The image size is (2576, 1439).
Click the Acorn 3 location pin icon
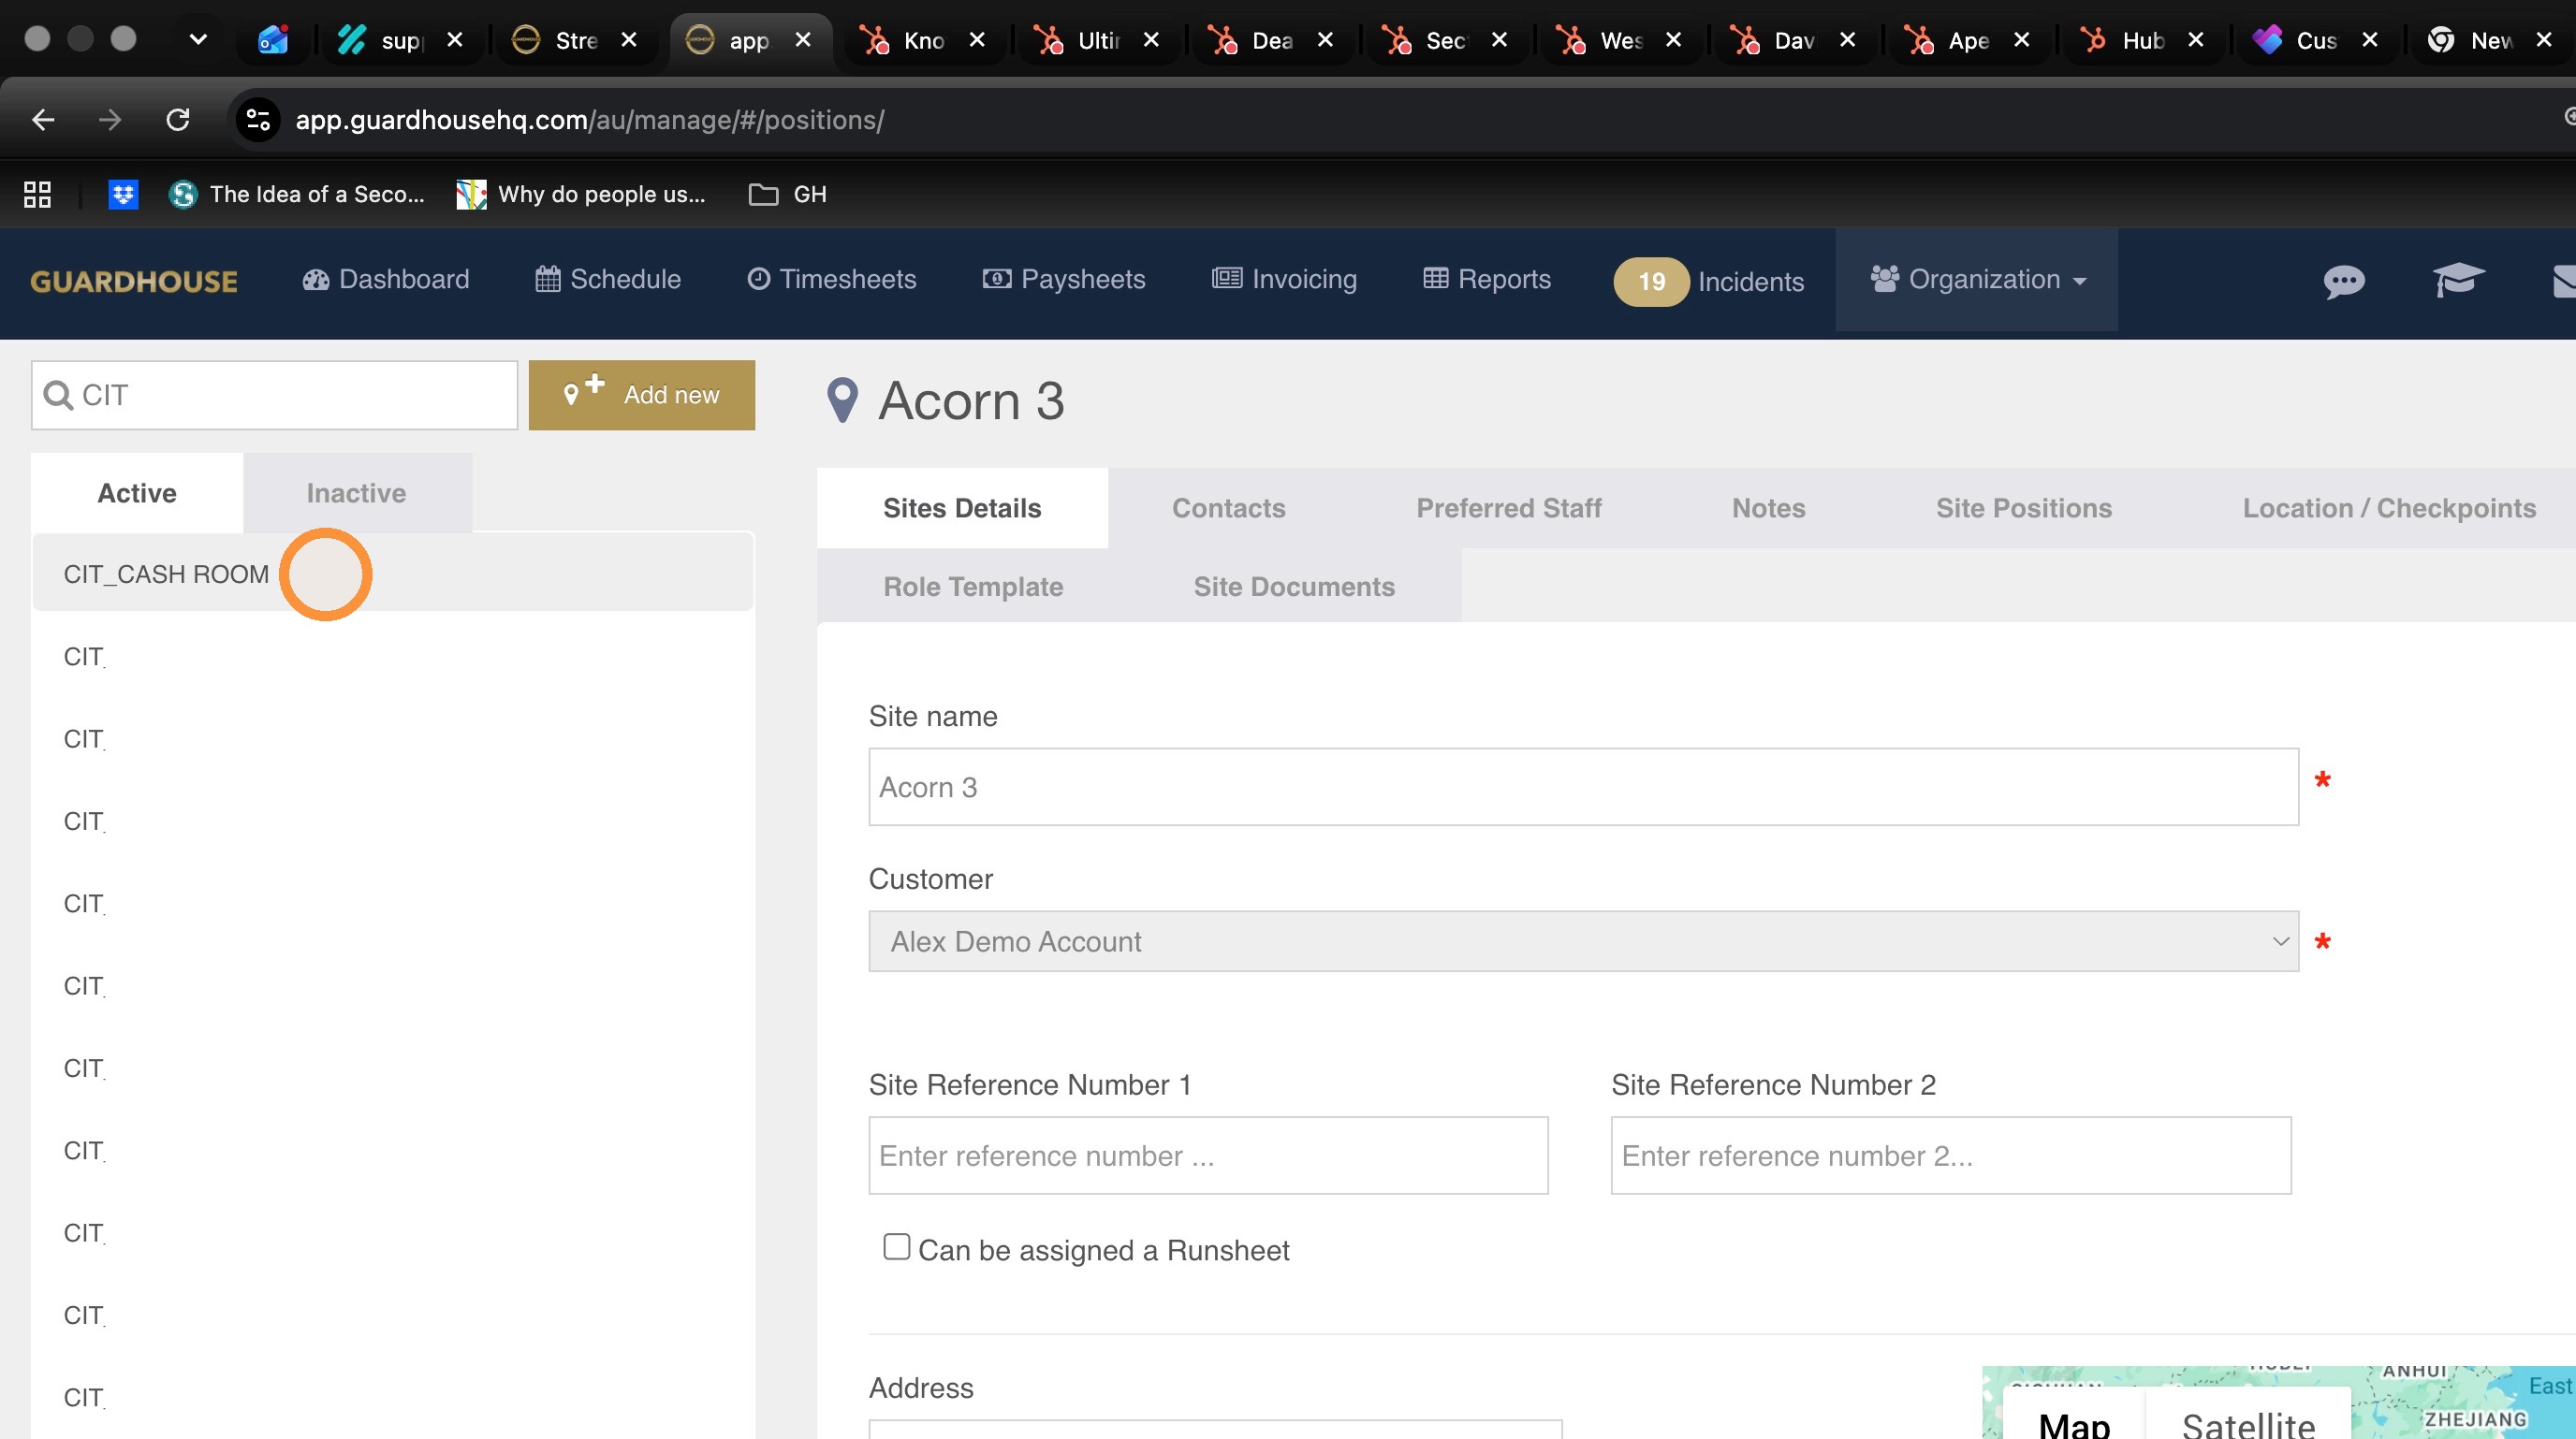coord(842,400)
